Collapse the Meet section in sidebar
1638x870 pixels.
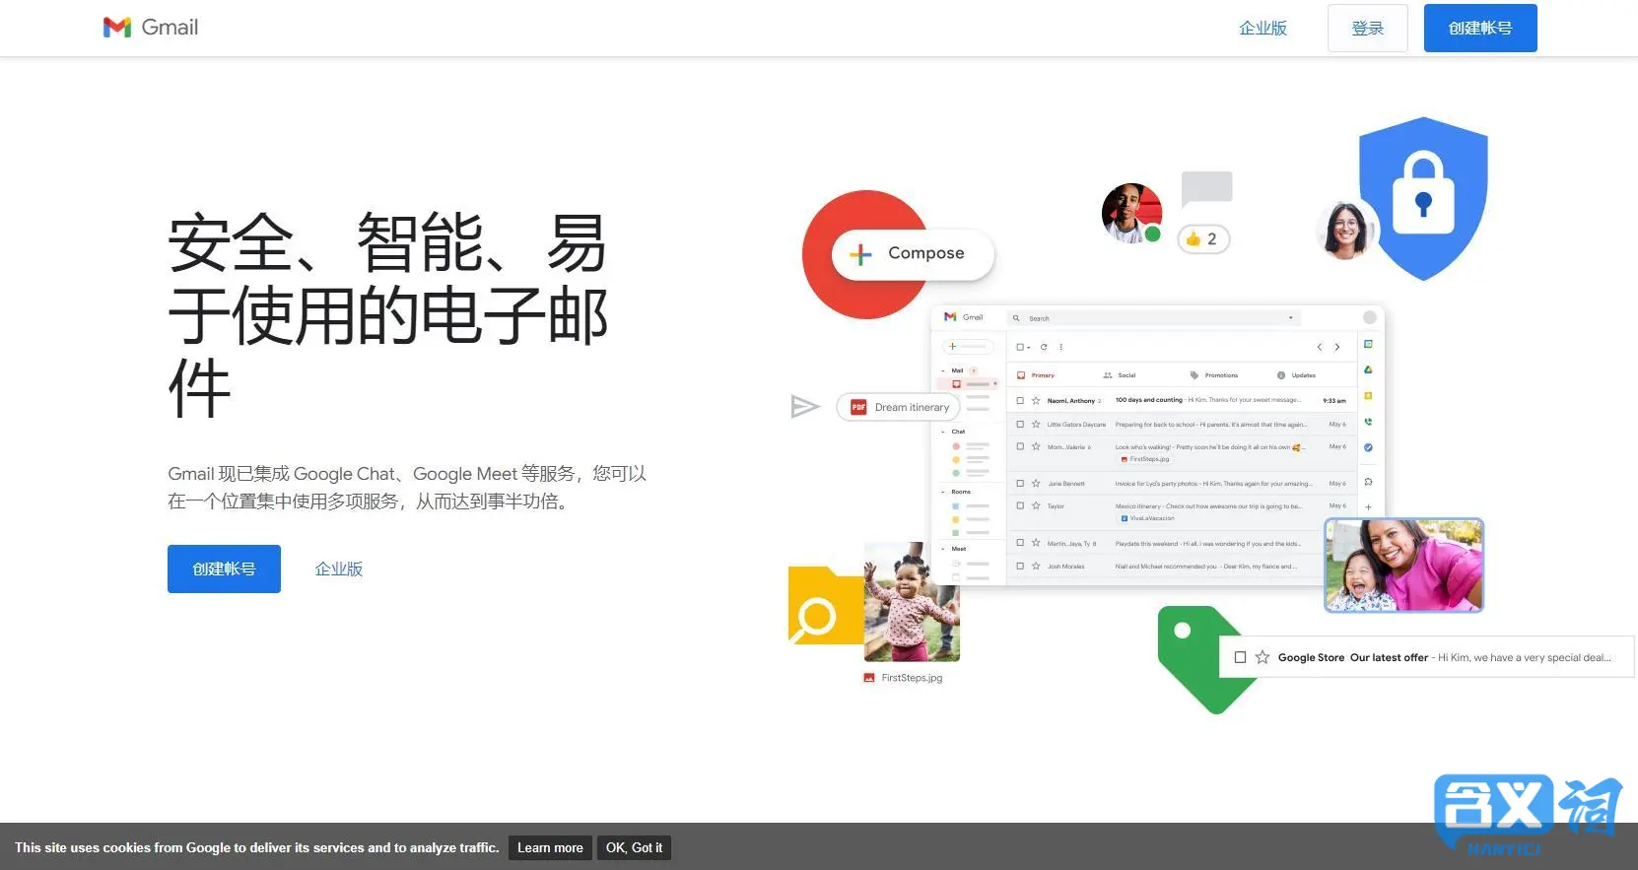(x=943, y=549)
